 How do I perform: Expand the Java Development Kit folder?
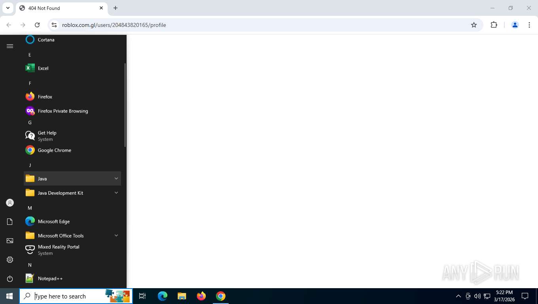coord(72,193)
